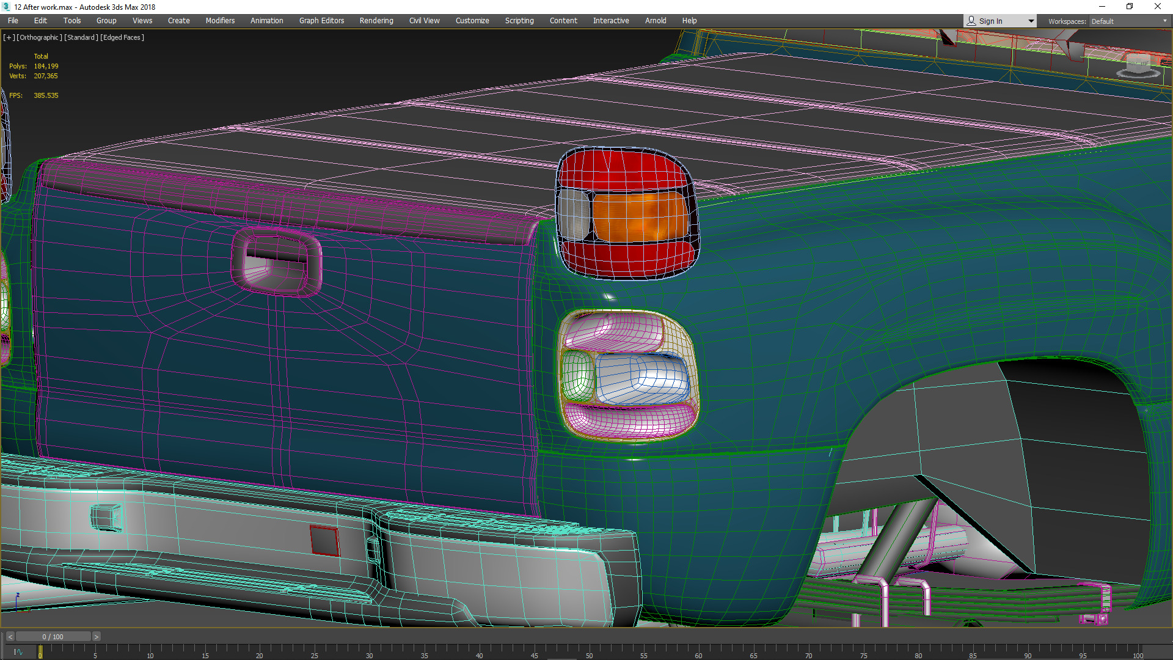Open the Rendering menu

point(376,21)
